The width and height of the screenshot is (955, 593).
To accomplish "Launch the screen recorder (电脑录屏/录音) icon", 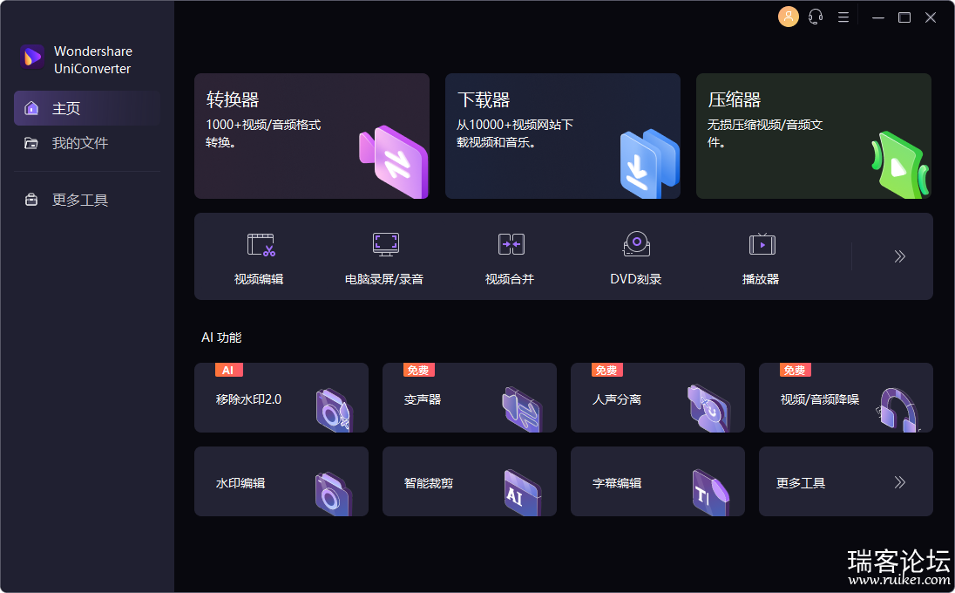I will pyautogui.click(x=385, y=245).
